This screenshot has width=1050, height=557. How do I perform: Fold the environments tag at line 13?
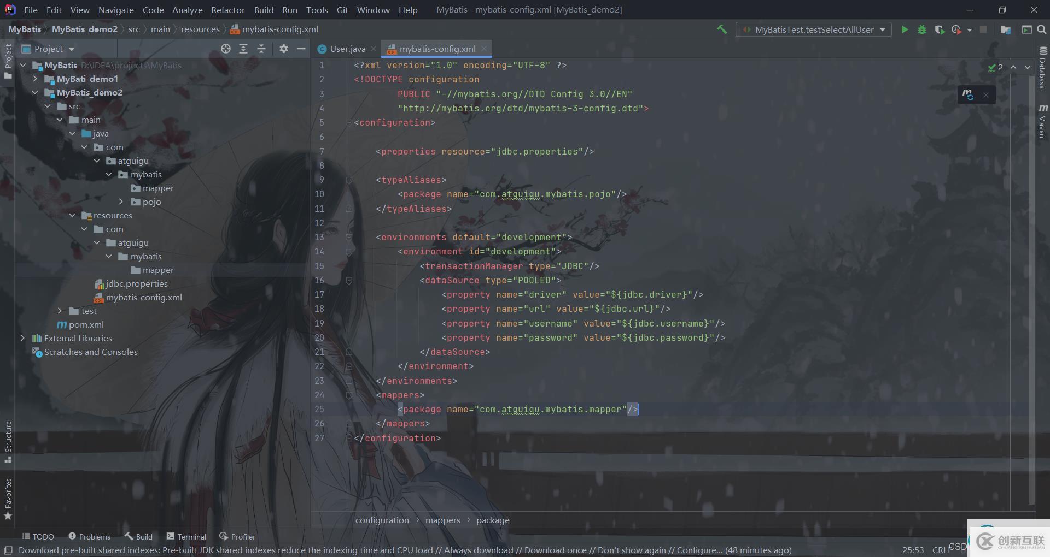pyautogui.click(x=349, y=237)
